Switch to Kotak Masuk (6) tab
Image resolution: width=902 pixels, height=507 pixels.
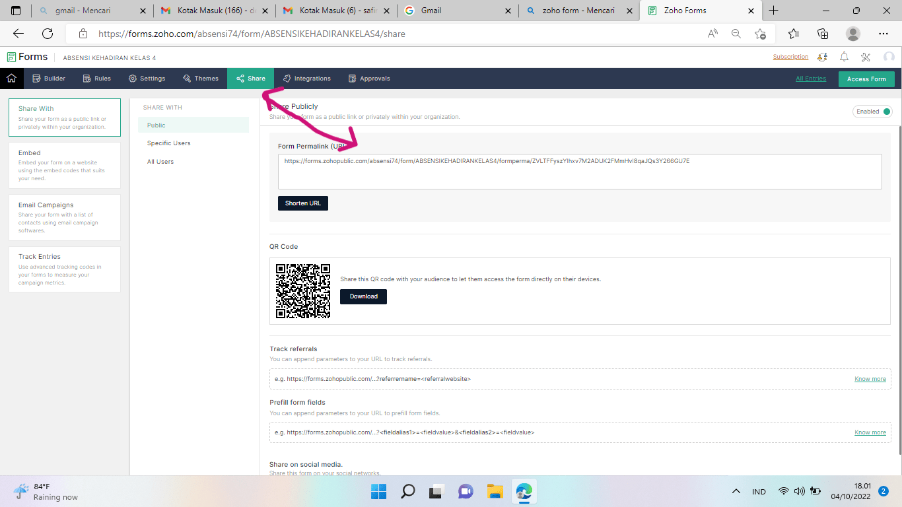[335, 11]
